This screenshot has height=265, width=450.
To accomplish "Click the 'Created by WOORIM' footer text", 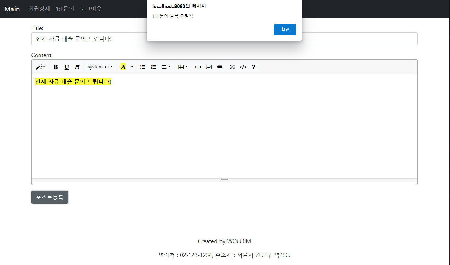I will [224, 241].
